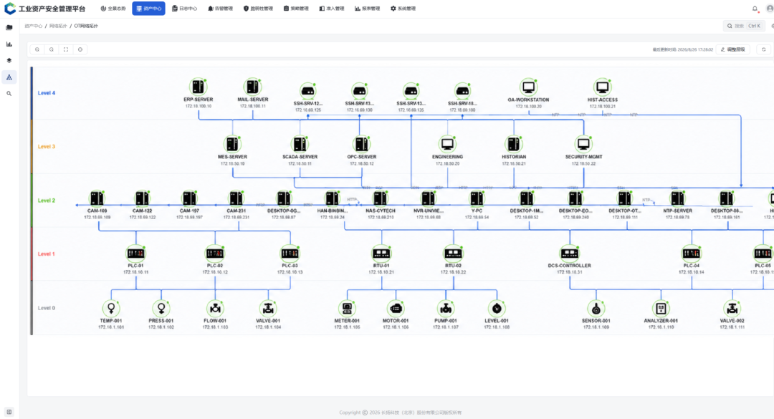Go to 网络拓扑 via breadcrumb

click(58, 26)
